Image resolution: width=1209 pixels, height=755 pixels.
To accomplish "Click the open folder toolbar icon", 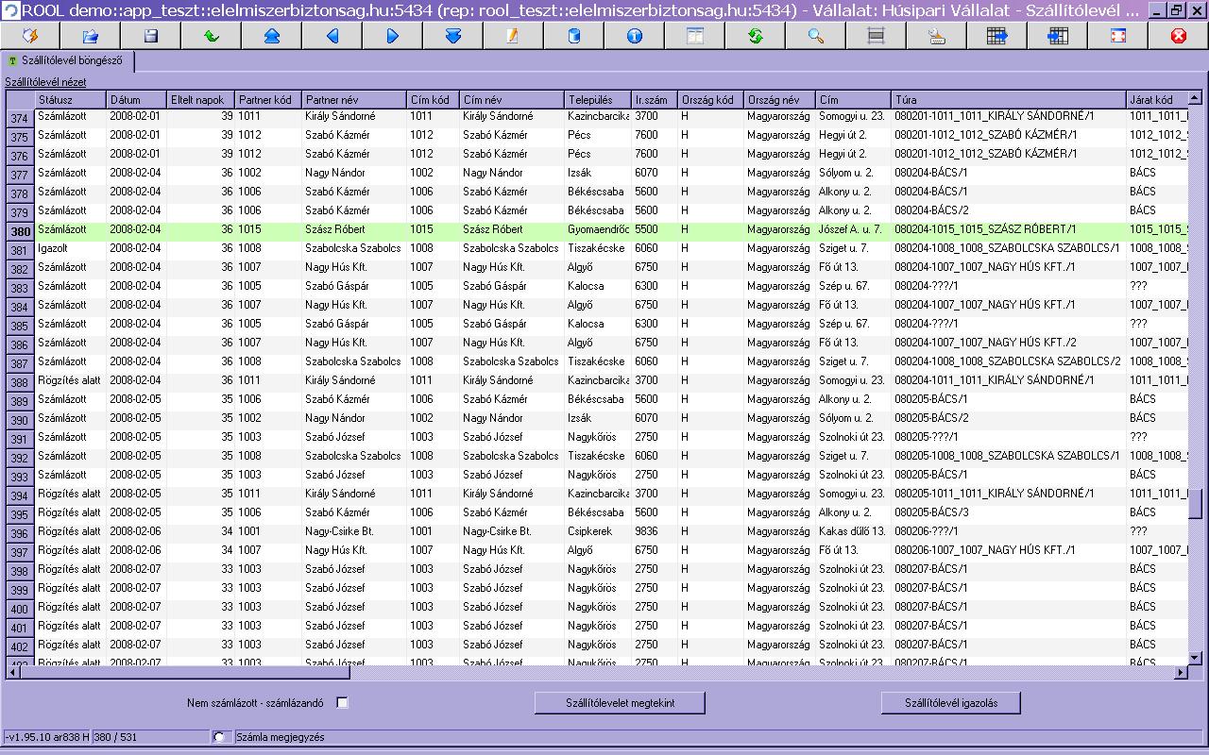I will coord(91,36).
